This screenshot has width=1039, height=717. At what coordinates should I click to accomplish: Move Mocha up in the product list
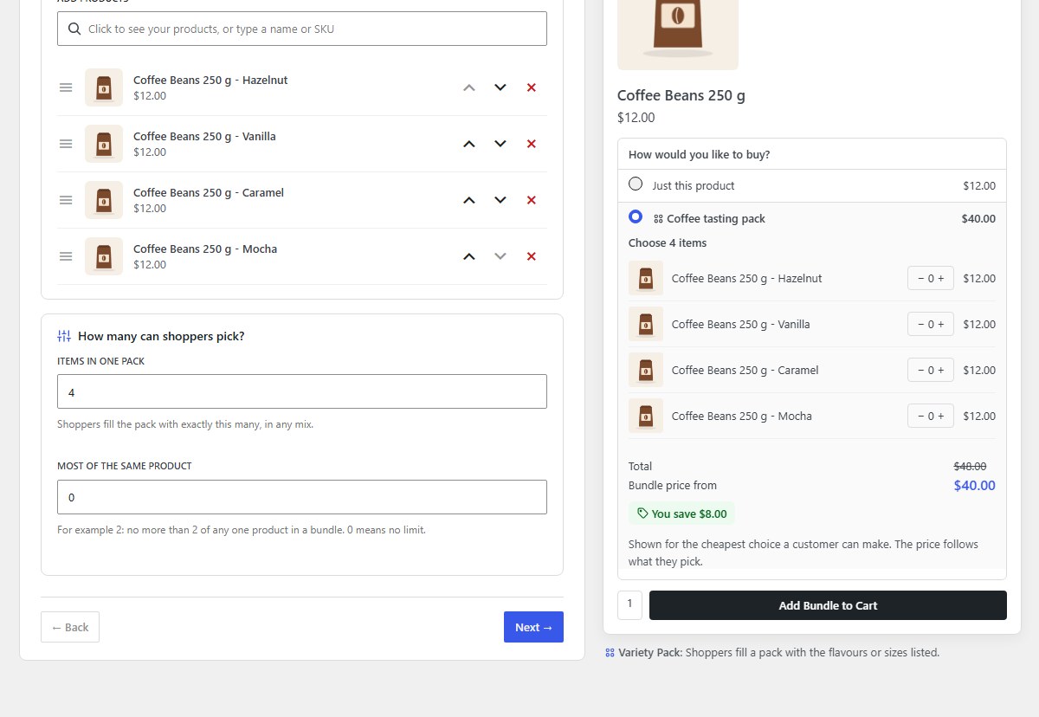click(469, 256)
